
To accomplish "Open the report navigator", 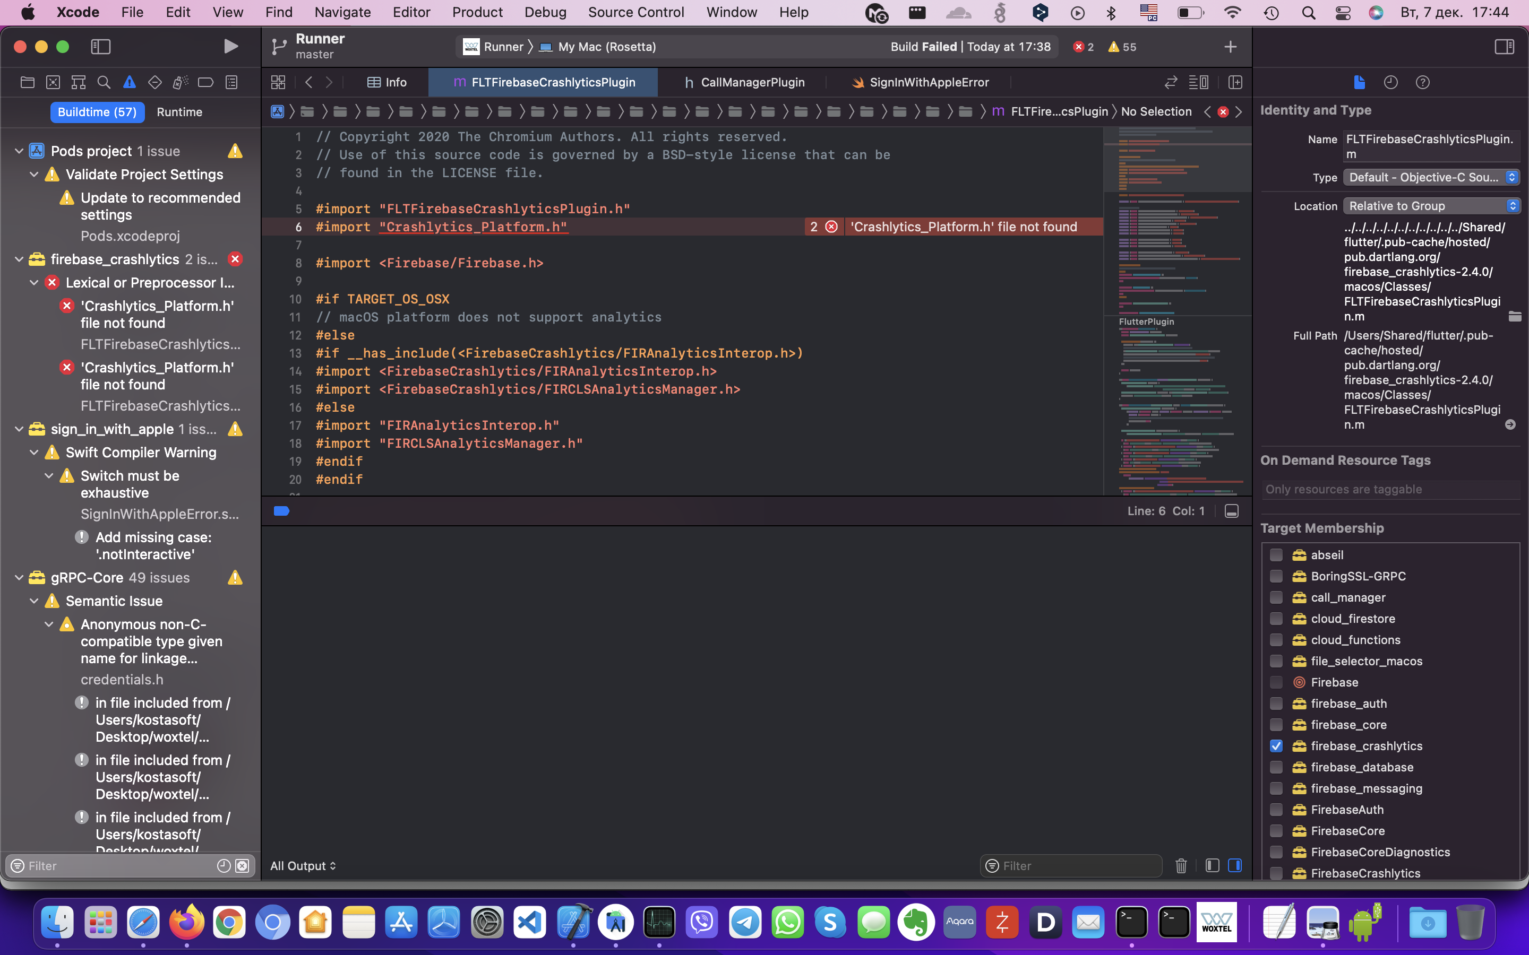I will click(232, 82).
